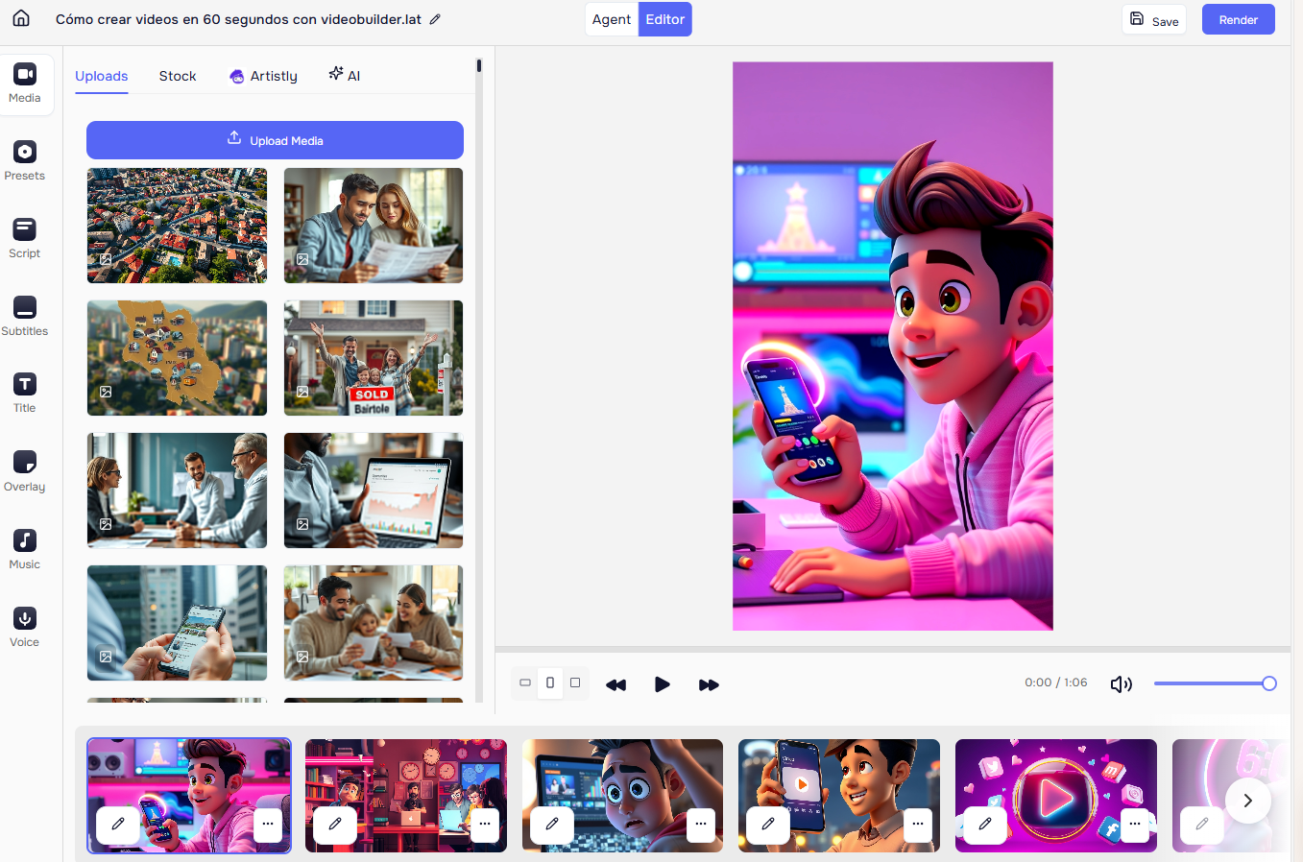Open options menu on first scene thumbnail
This screenshot has width=1303, height=862.
[x=268, y=824]
